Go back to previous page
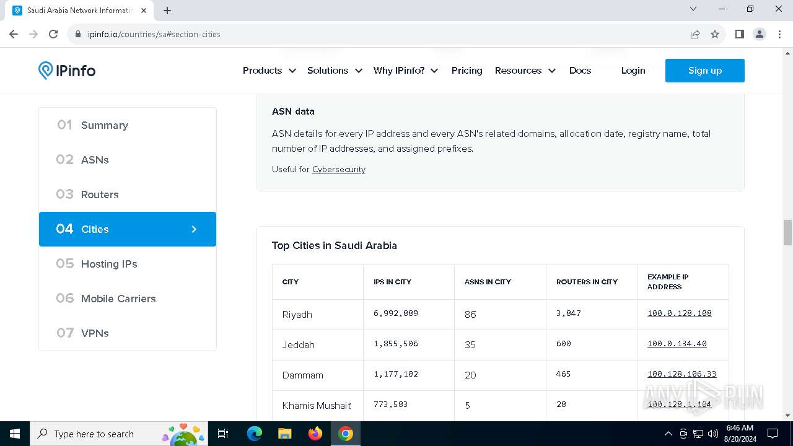 (14, 34)
